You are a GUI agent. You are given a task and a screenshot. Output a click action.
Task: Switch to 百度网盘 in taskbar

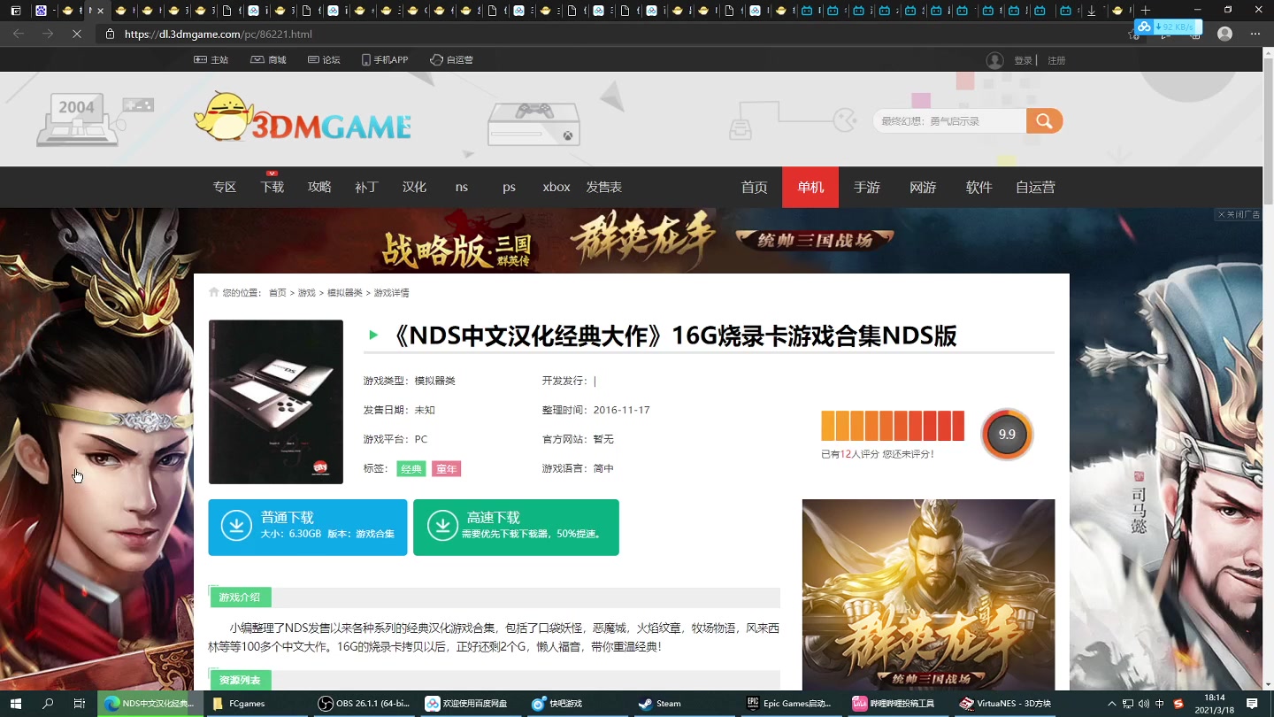(470, 704)
